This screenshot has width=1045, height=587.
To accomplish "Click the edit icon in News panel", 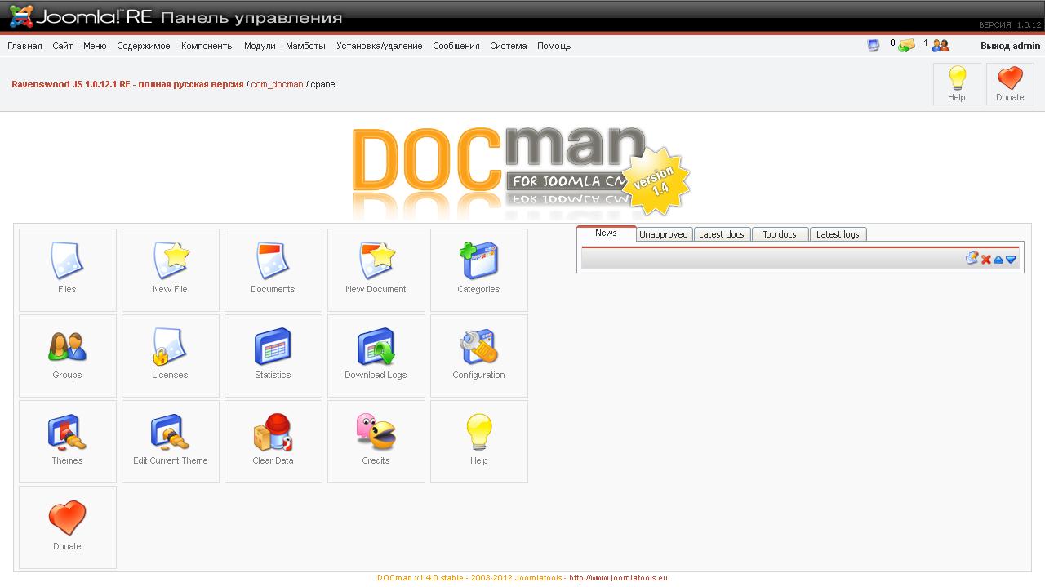I will click(972, 259).
